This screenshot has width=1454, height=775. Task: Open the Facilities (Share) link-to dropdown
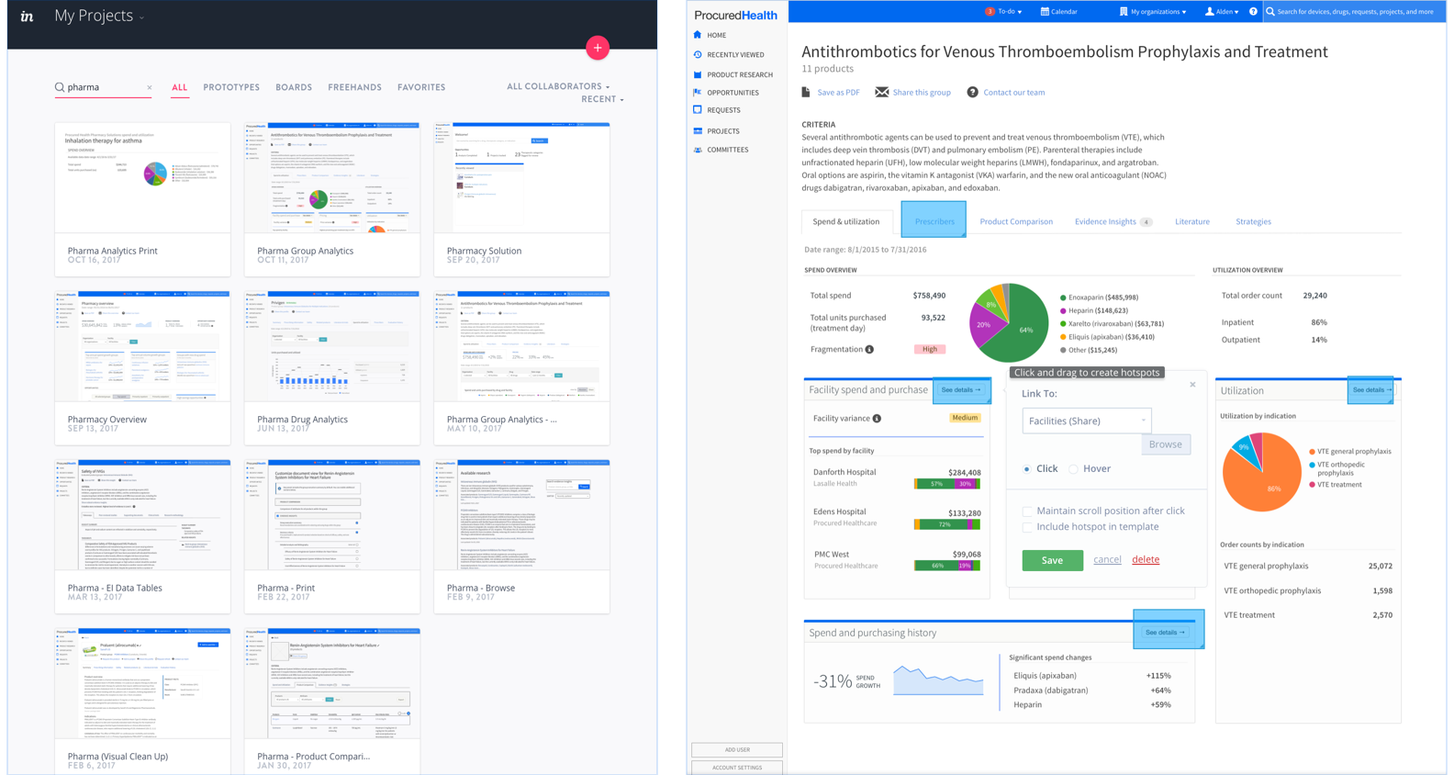coord(1086,421)
